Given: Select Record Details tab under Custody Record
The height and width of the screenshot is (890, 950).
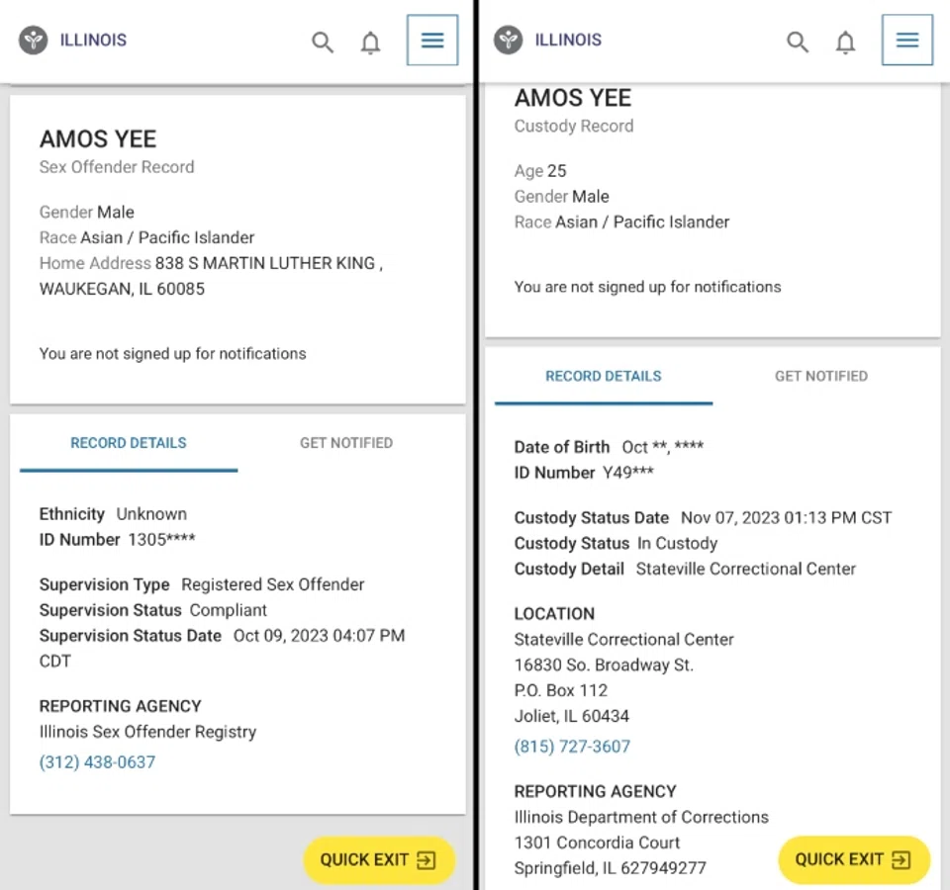Looking at the screenshot, I should click(x=604, y=377).
